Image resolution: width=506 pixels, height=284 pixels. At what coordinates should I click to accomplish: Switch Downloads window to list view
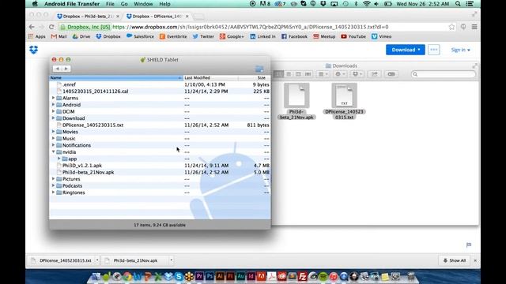click(289, 74)
